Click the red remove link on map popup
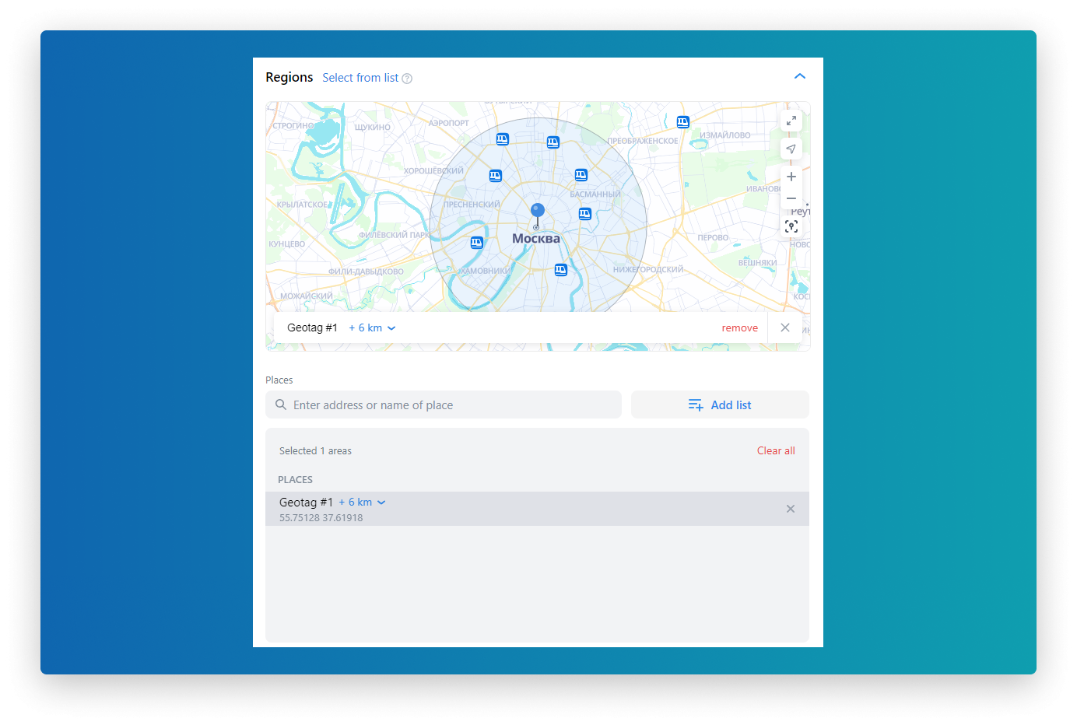 [x=739, y=328]
